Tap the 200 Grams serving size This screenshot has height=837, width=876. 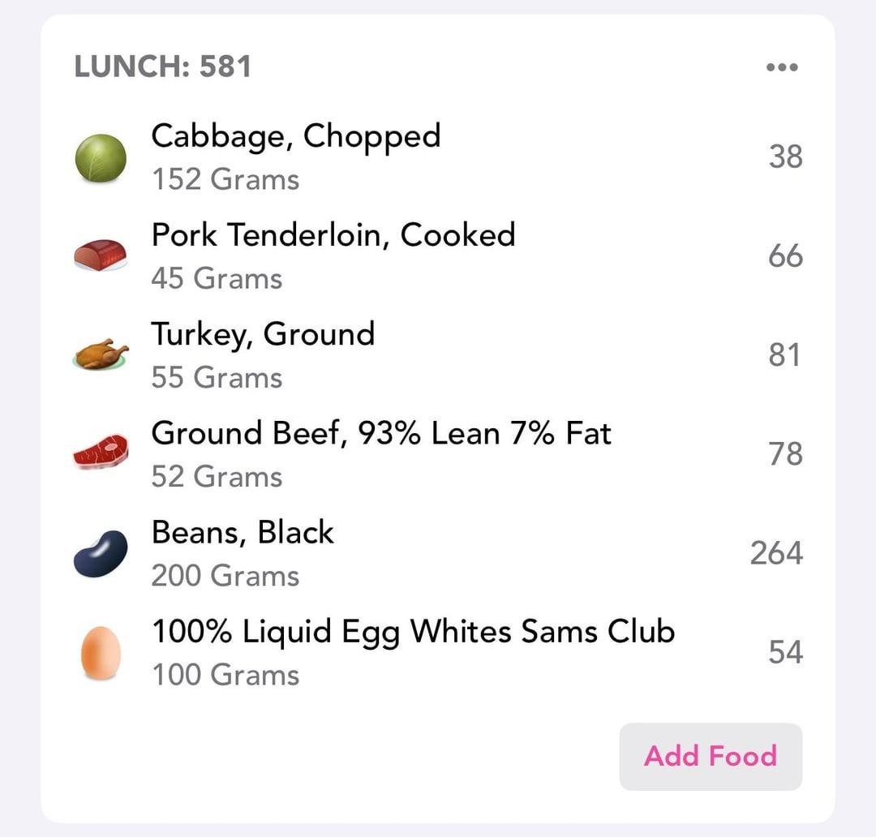tap(225, 576)
